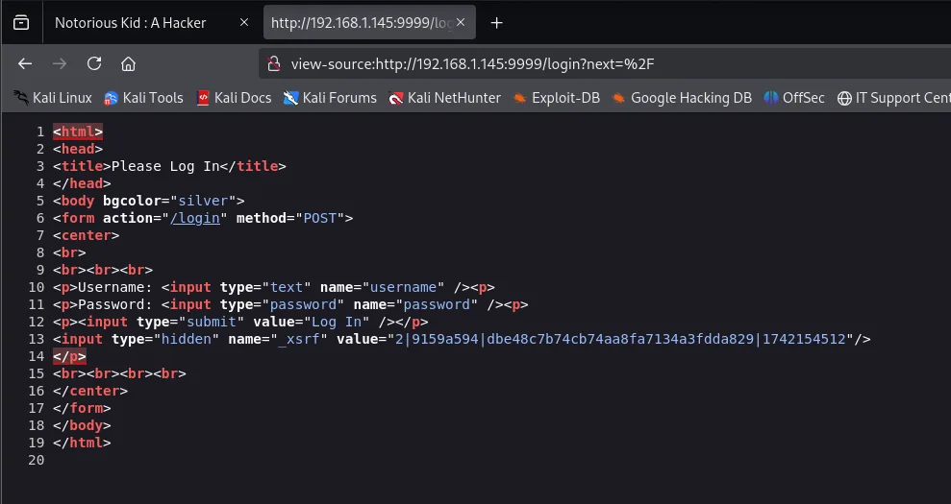Open the Kali Linux bookmark
The image size is (951, 504).
click(x=54, y=98)
